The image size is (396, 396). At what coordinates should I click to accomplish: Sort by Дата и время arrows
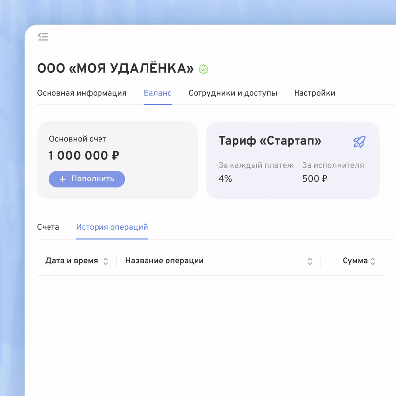pyautogui.click(x=106, y=261)
